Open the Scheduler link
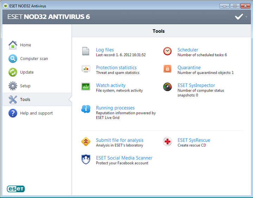The width and height of the screenshot is (253, 198). click(x=188, y=50)
